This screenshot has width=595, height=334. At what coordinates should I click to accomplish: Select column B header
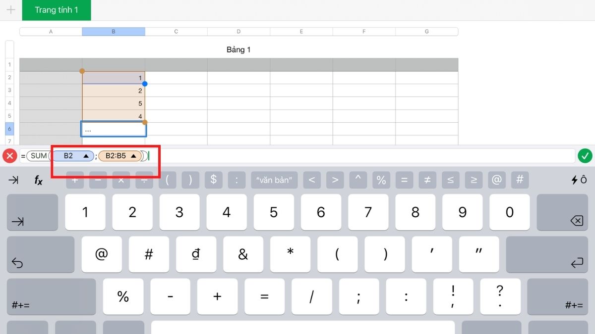pos(114,32)
